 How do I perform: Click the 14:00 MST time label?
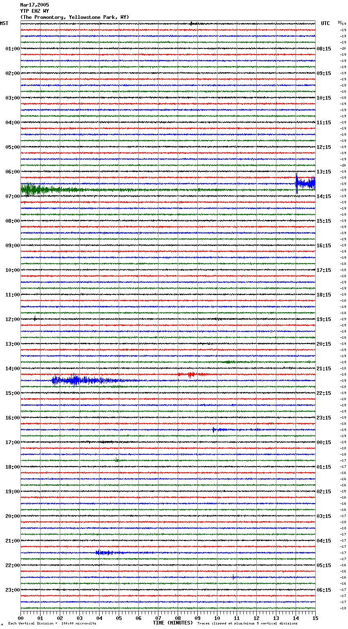[x=12, y=369]
